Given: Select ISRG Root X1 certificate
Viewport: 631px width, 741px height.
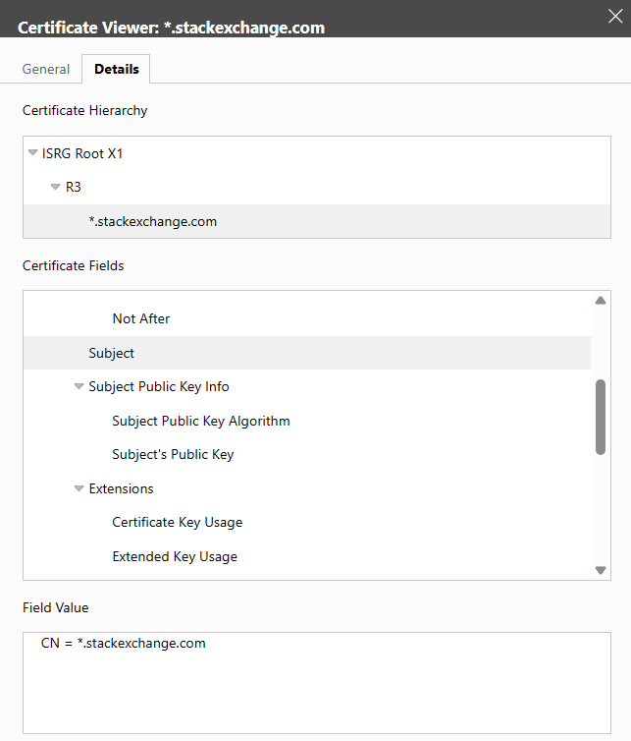Looking at the screenshot, I should click(x=82, y=153).
